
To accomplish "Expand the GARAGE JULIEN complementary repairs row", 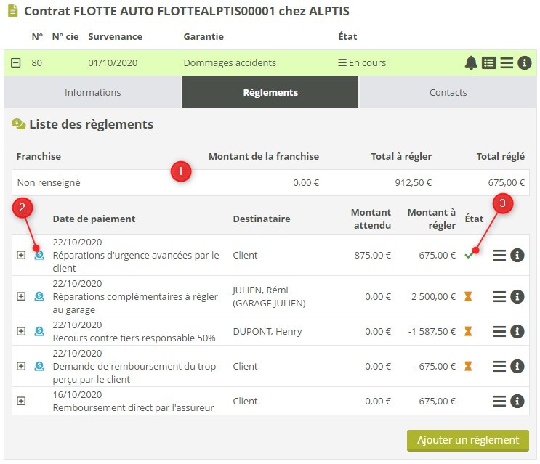I will pos(21,296).
